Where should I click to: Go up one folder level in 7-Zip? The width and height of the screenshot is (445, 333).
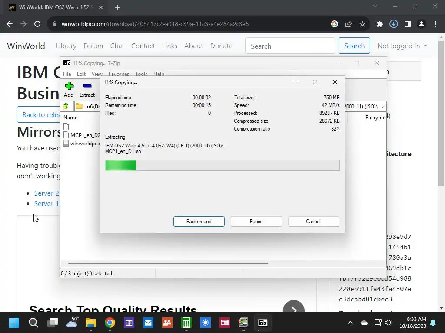tap(66, 106)
